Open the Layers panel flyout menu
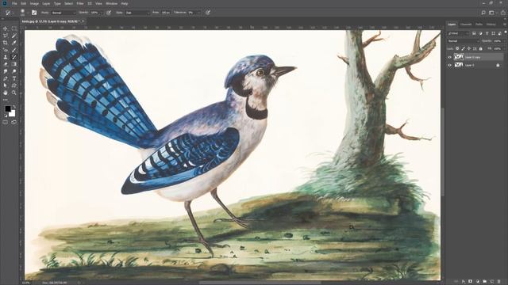This screenshot has width=508, height=285. pyautogui.click(x=505, y=25)
